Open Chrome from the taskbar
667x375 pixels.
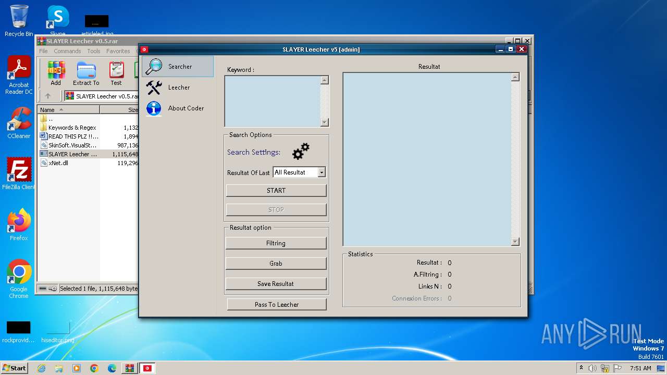[x=94, y=368]
